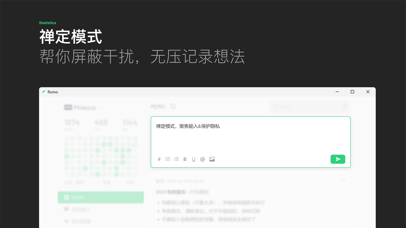The image size is (406, 228).
Task: Click the send arrow icon to publish the memo
Action: (338, 159)
